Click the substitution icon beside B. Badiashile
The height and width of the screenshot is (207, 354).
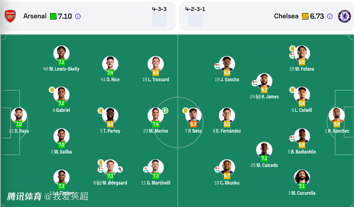292,138
